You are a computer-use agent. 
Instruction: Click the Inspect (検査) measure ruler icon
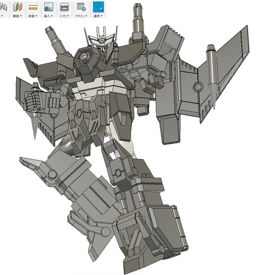(33, 7)
